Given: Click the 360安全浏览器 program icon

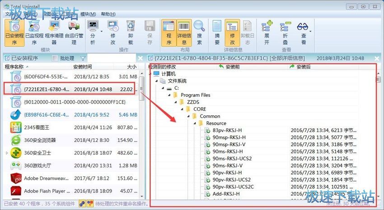Looking at the screenshot, I should pos(16,140).
